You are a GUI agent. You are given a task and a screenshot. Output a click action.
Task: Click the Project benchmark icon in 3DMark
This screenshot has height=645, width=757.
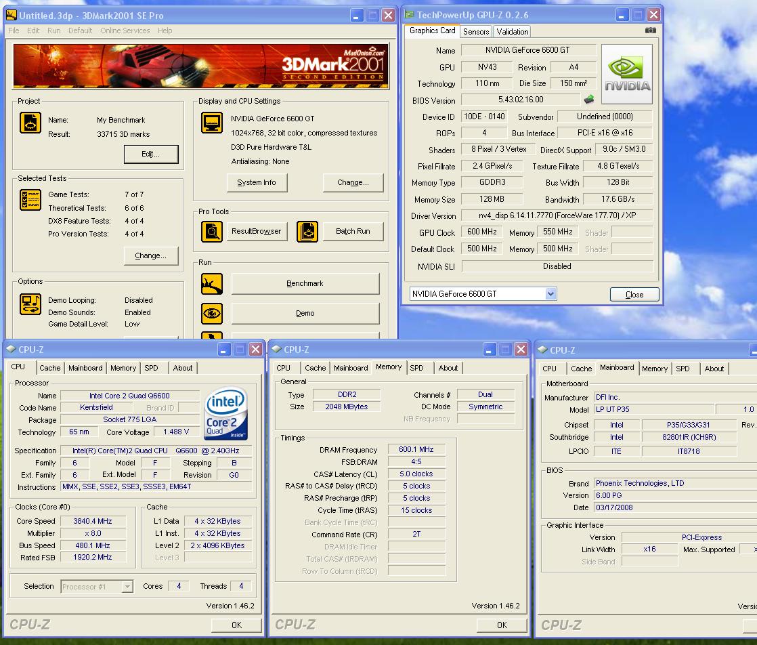(30, 123)
